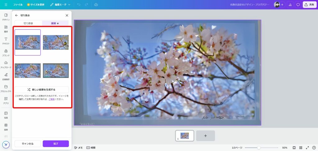Go back with the panel arrow
318x151 pixels.
pyautogui.click(x=17, y=16)
